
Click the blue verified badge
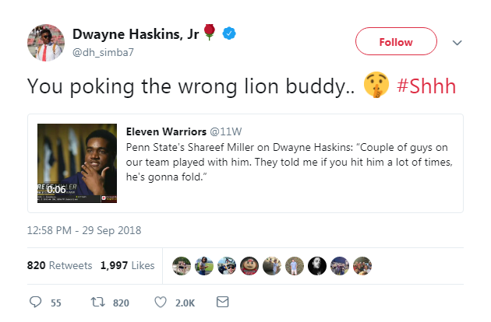[x=231, y=33]
